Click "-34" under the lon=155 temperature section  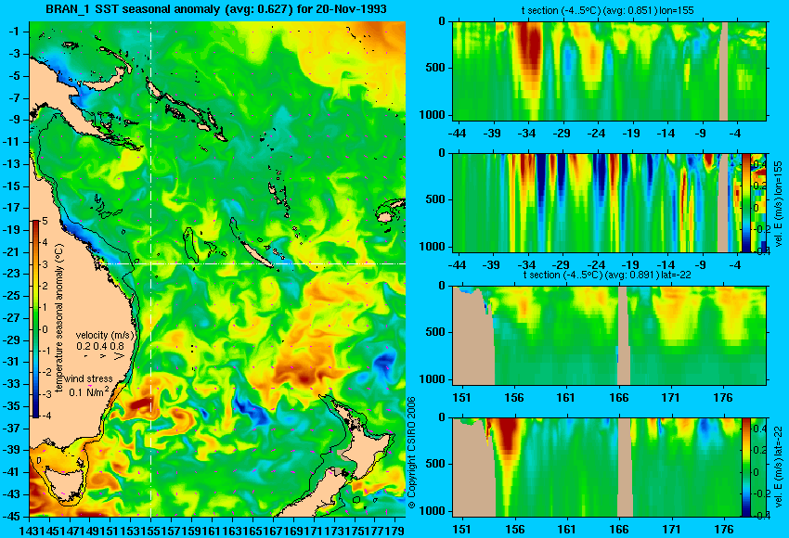coord(527,134)
